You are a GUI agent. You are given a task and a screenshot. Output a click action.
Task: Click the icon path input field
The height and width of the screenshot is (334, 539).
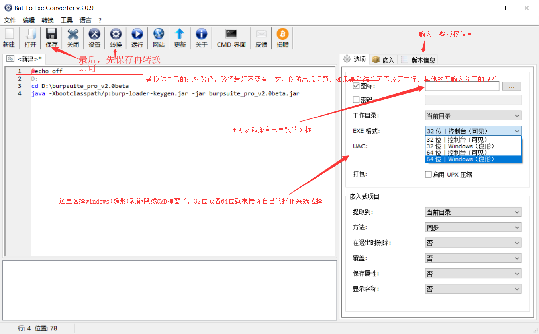[462, 86]
